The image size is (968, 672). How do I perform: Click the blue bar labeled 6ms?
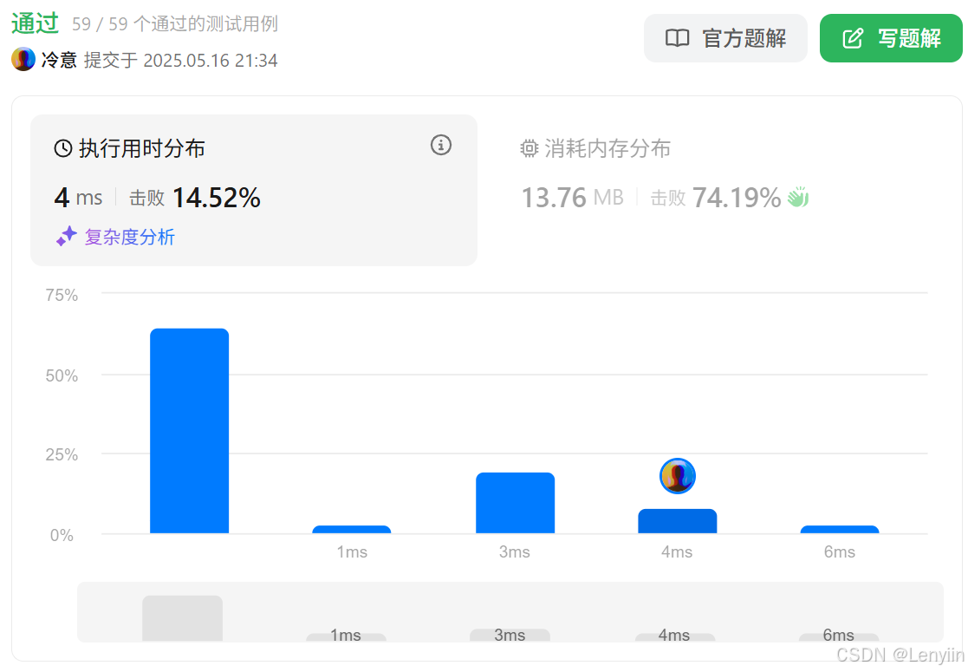pyautogui.click(x=840, y=529)
